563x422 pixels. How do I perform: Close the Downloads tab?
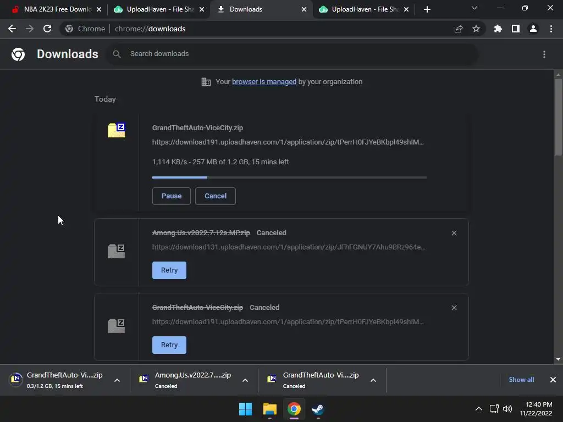304,9
